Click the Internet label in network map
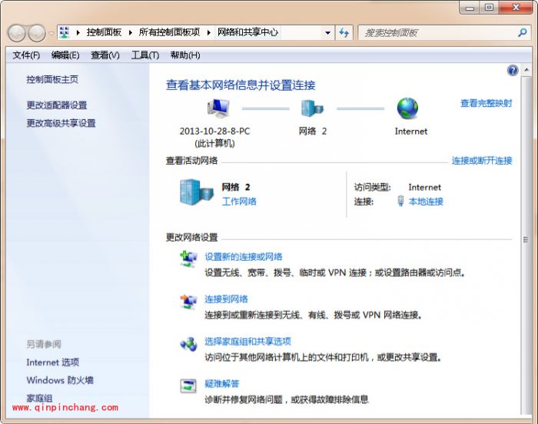Viewport: 538px width, 424px height. click(411, 132)
